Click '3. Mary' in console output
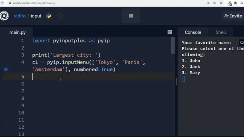The height and width of the screenshot is (137, 244). (x=191, y=73)
